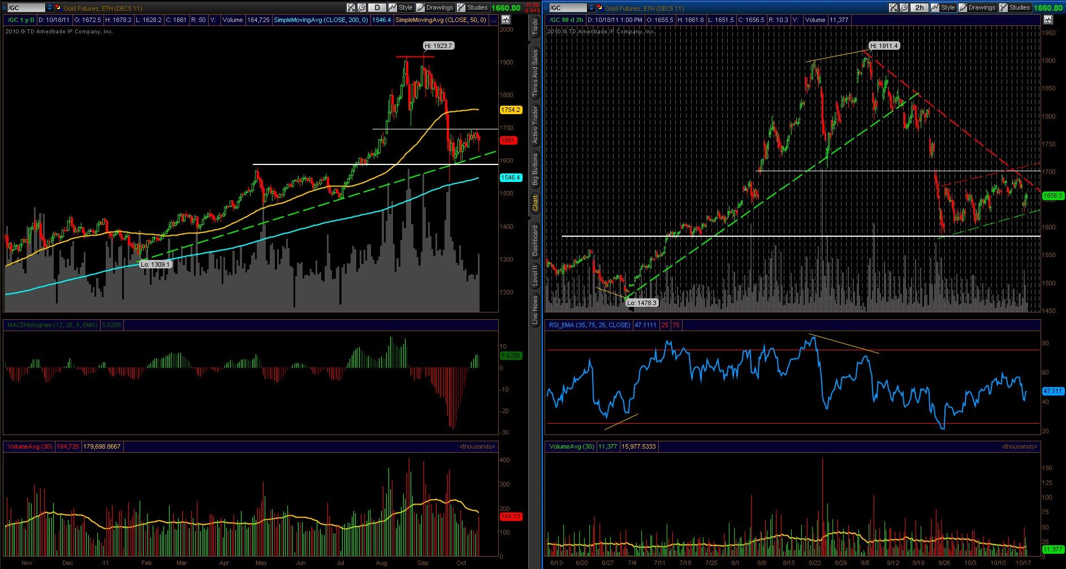This screenshot has width=1066, height=569.
Task: Expand left chart /GC symbol dropdown
Action: (50, 8)
